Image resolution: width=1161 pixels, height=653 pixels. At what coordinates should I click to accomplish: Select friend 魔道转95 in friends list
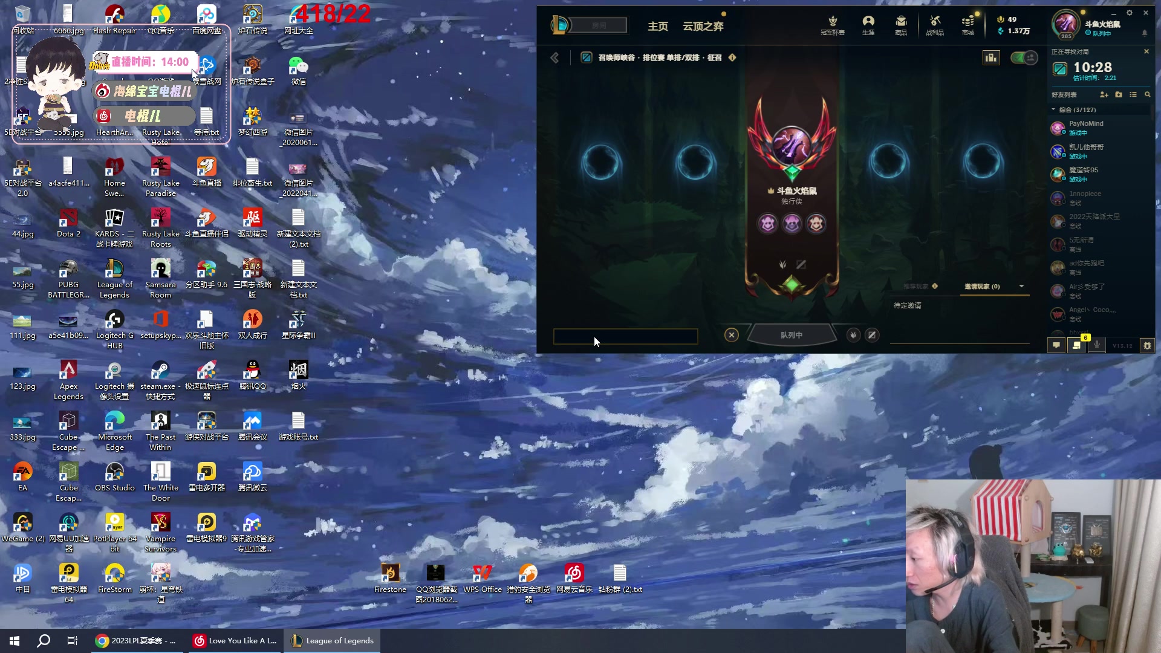coord(1101,174)
